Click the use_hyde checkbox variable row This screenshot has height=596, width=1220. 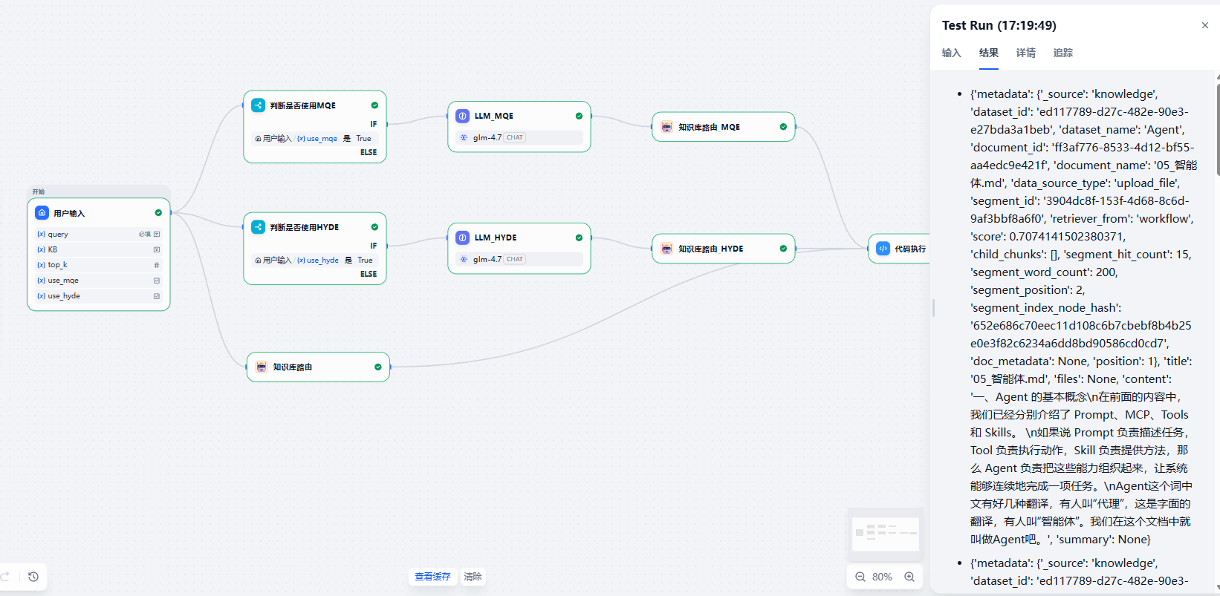click(98, 296)
